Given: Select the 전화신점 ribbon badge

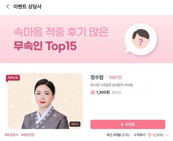Looking at the screenshot, I should (13, 78).
